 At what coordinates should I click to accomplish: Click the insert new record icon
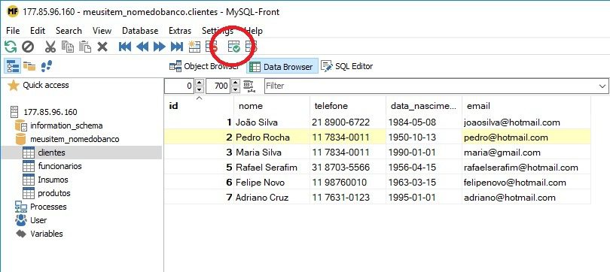tap(194, 47)
